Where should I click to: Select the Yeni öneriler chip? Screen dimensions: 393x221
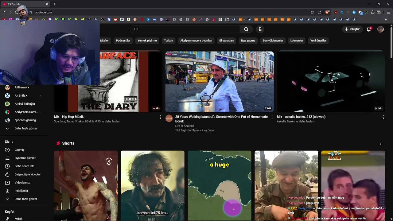(x=318, y=41)
